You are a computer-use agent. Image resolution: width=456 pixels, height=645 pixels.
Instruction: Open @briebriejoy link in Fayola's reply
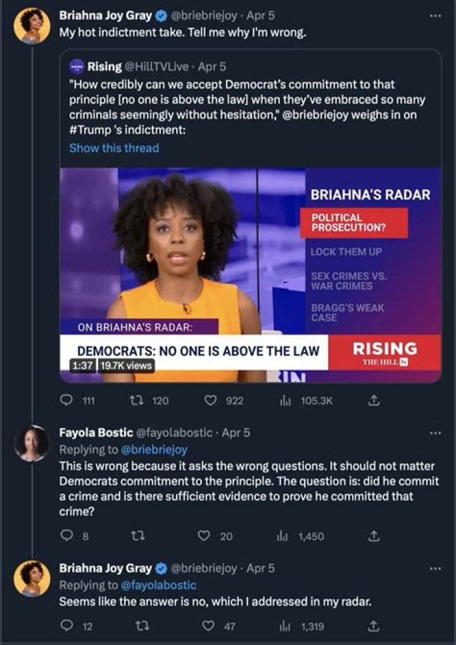154,449
